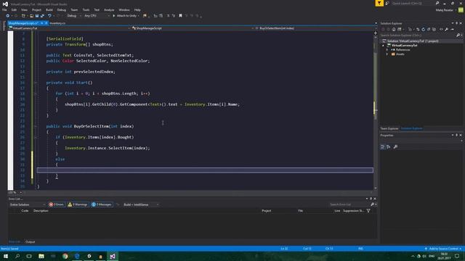465x261 pixels.
Task: Open the Build + IntelliSense dropdown
Action: click(x=141, y=204)
